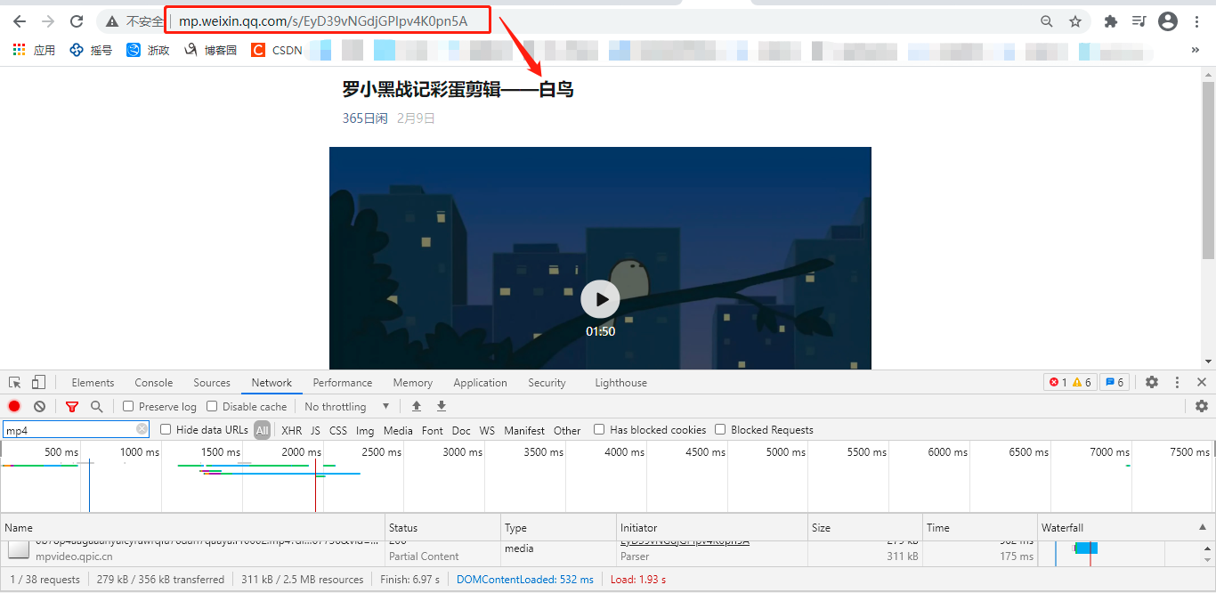Sort by Waterfall column header arrow

(1204, 527)
